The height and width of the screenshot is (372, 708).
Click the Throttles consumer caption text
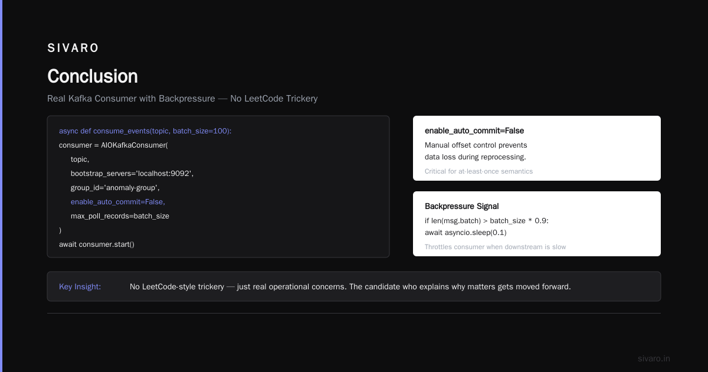coord(495,247)
